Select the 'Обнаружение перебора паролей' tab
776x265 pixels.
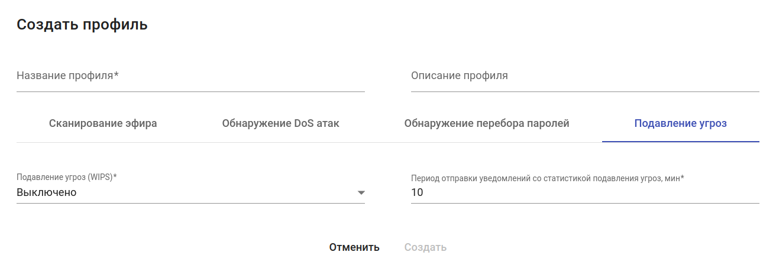(486, 123)
